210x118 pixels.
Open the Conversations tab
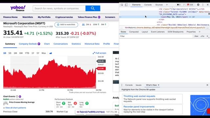61,44
